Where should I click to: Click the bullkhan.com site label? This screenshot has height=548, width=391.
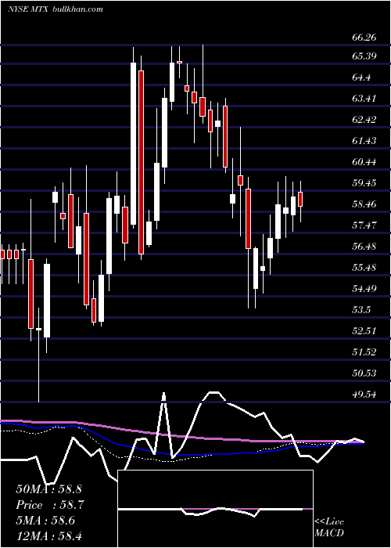[78, 9]
